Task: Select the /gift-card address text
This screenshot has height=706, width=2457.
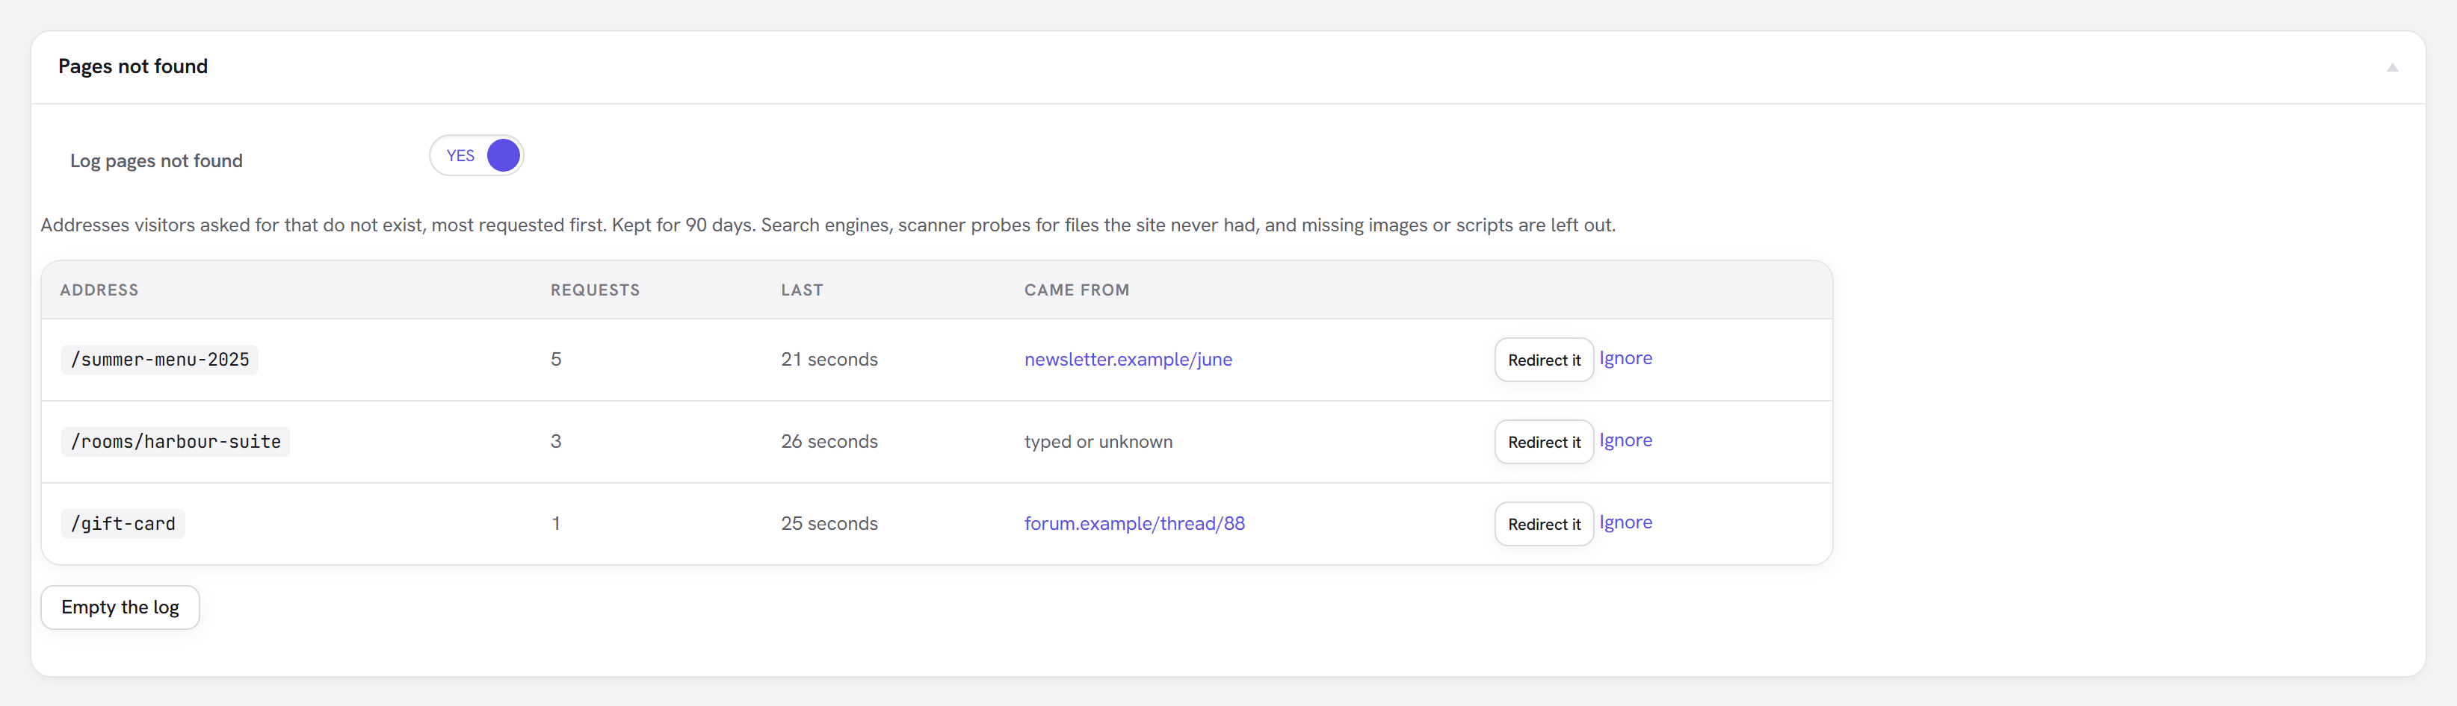Action: pyautogui.click(x=123, y=523)
